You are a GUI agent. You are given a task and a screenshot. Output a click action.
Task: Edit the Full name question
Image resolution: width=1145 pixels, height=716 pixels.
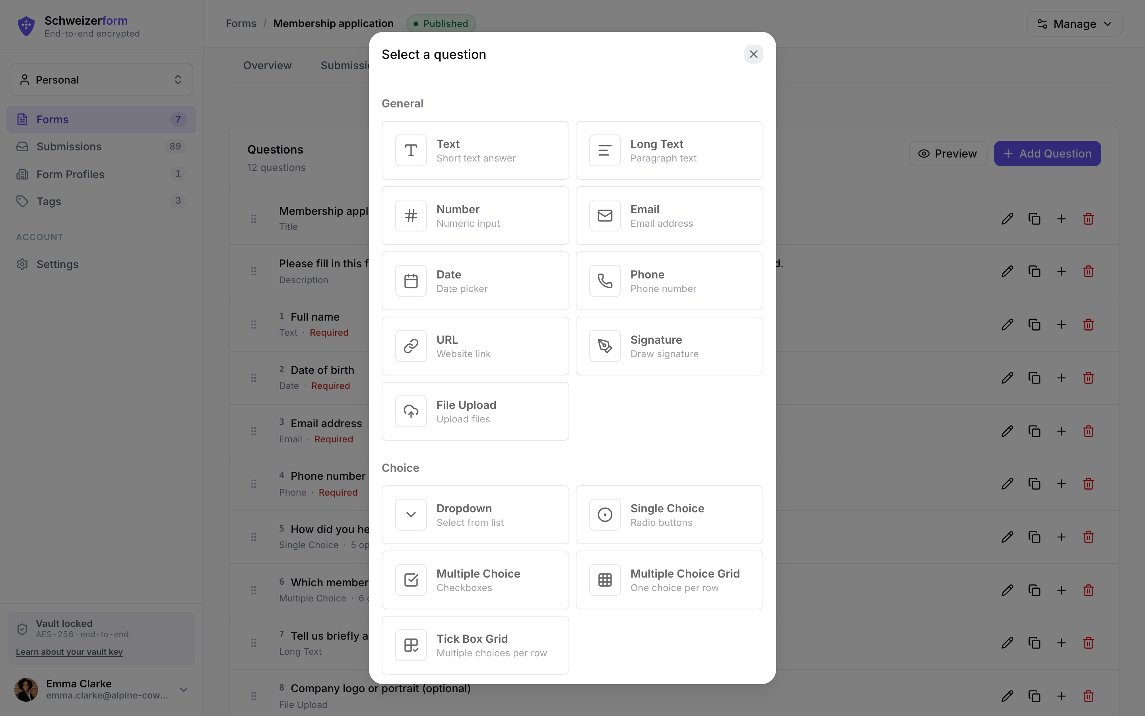coord(1007,325)
